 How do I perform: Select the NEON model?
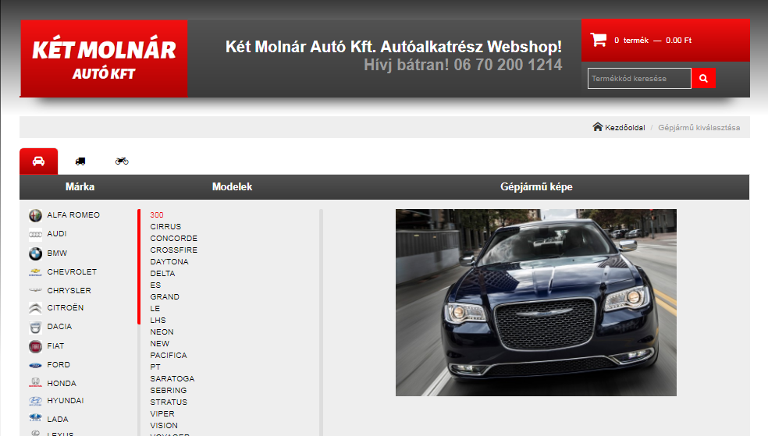162,332
